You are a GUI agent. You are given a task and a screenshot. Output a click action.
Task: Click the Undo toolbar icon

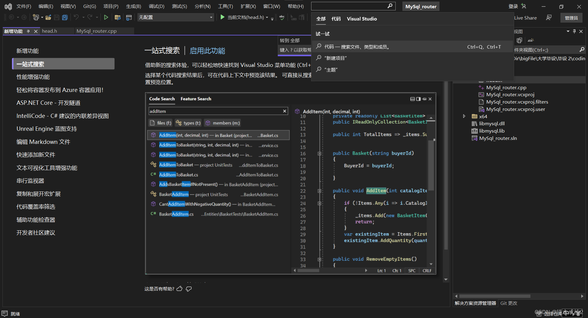tap(76, 17)
